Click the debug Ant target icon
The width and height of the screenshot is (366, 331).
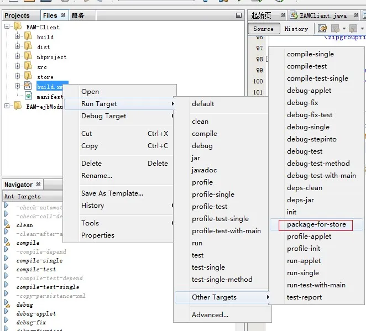click(7, 304)
